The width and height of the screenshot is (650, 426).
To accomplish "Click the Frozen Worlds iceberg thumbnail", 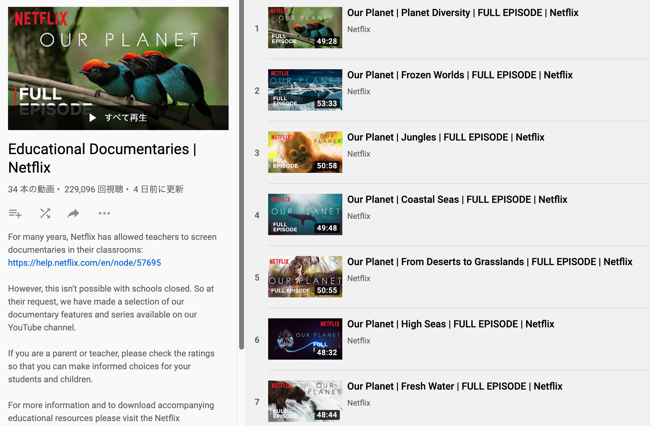I will 305,90.
